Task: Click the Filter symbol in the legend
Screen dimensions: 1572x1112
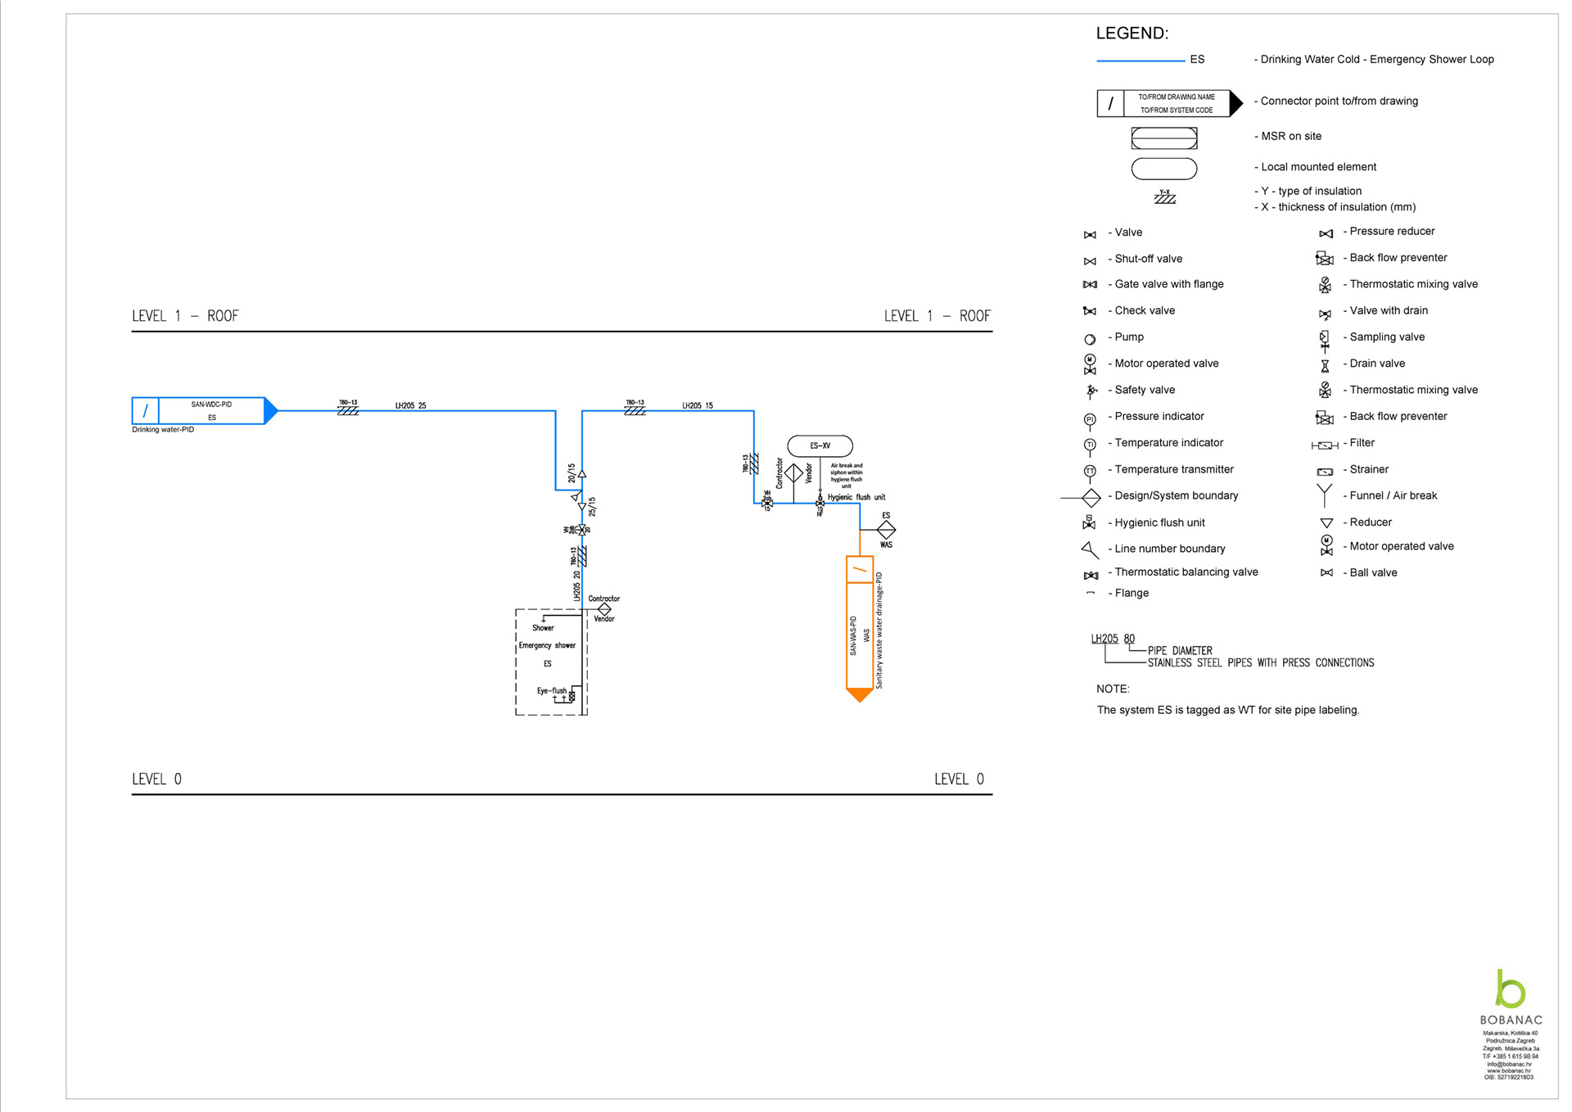Action: [x=1324, y=445]
